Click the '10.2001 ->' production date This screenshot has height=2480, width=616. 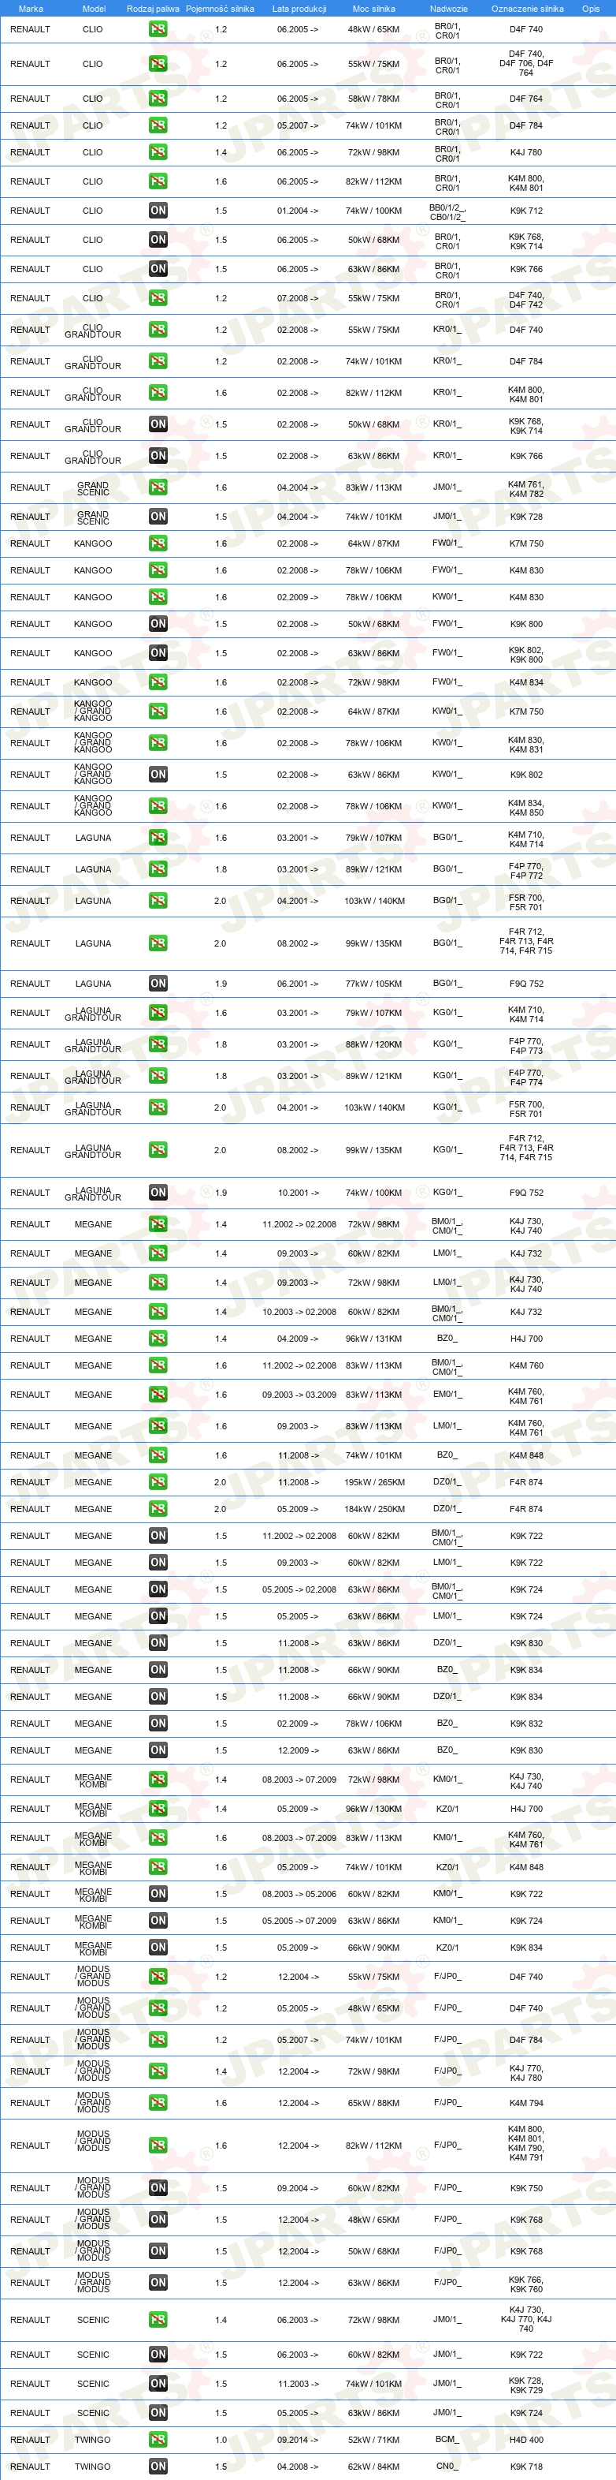[x=297, y=1192]
